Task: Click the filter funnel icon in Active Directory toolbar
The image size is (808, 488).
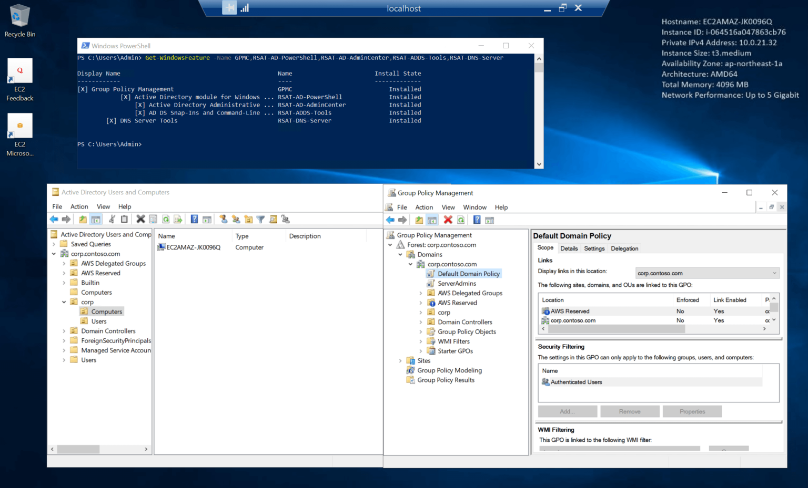Action: point(260,219)
